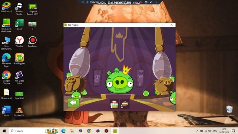The height and width of the screenshot is (134, 238).
Task: Open the Windows Start menu
Action: (x=4, y=131)
